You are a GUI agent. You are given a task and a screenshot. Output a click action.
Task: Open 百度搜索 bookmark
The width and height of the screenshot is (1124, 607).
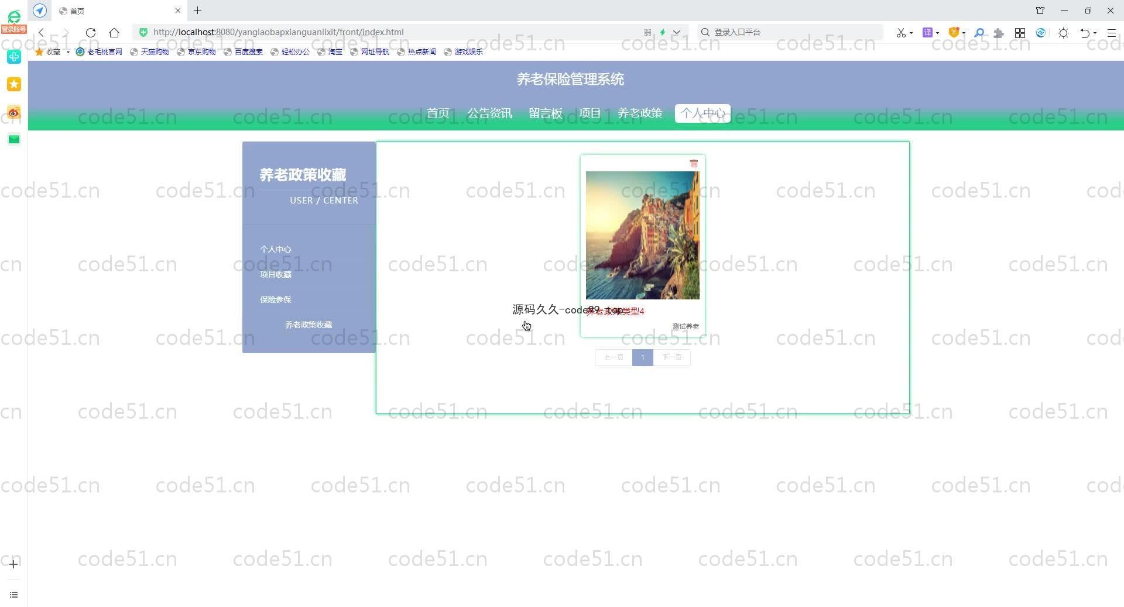(244, 52)
